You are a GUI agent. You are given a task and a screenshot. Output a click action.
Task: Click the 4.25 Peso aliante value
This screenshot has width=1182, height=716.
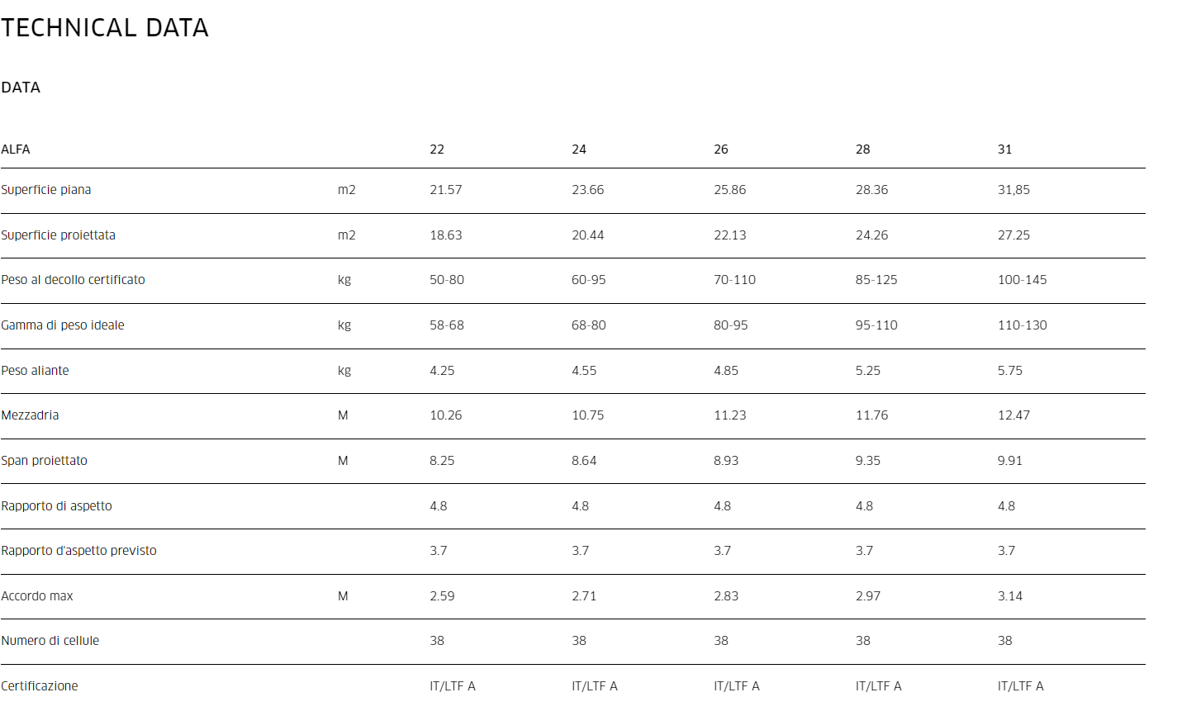click(x=442, y=371)
